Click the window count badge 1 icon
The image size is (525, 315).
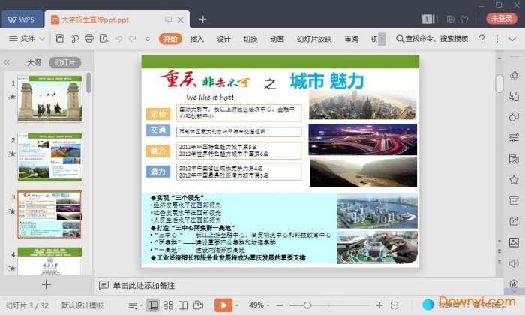click(x=427, y=19)
